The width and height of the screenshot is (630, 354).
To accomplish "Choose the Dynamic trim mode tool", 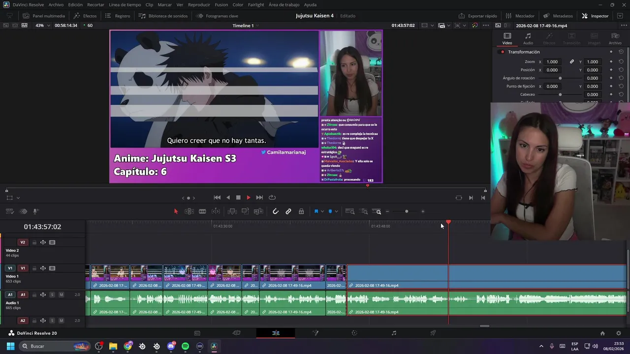I will (216, 211).
